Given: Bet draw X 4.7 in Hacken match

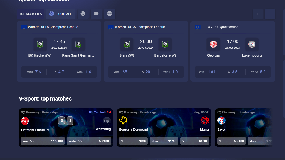Looking at the screenshot, I should 59,72.
